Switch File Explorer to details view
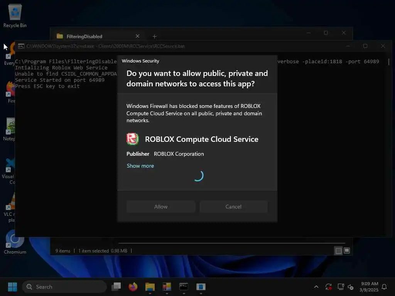The image size is (395, 296). point(338,251)
